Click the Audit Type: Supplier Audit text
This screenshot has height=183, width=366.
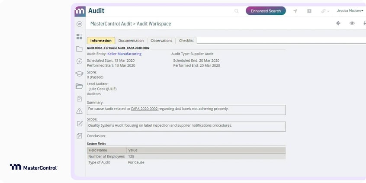193,54
